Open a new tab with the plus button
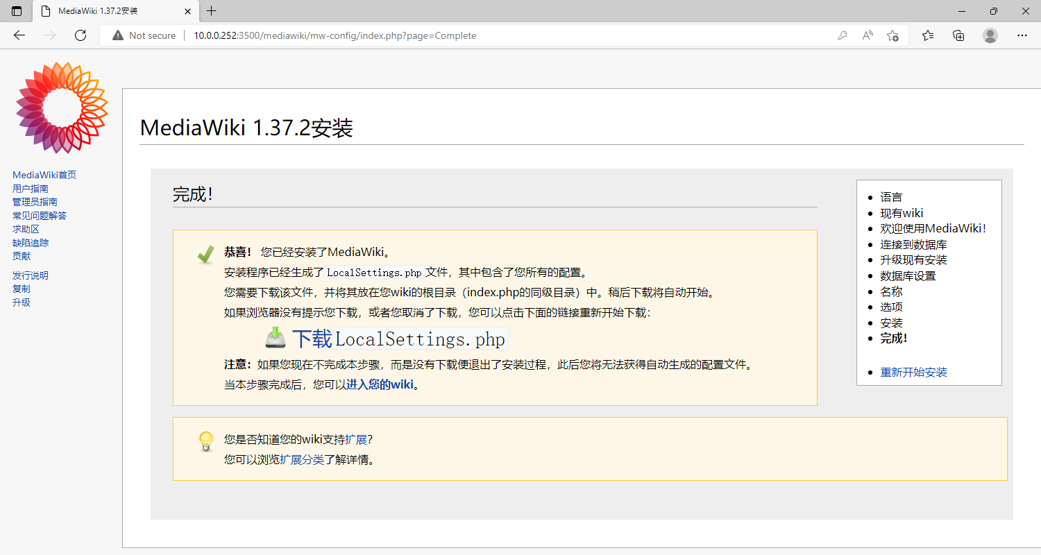The height and width of the screenshot is (555, 1041). [211, 11]
